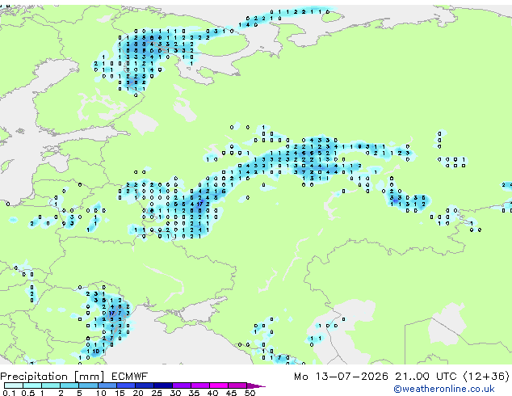Click the 'Mo' weekday label
The width and height of the screenshot is (512, 396).
coord(301,377)
